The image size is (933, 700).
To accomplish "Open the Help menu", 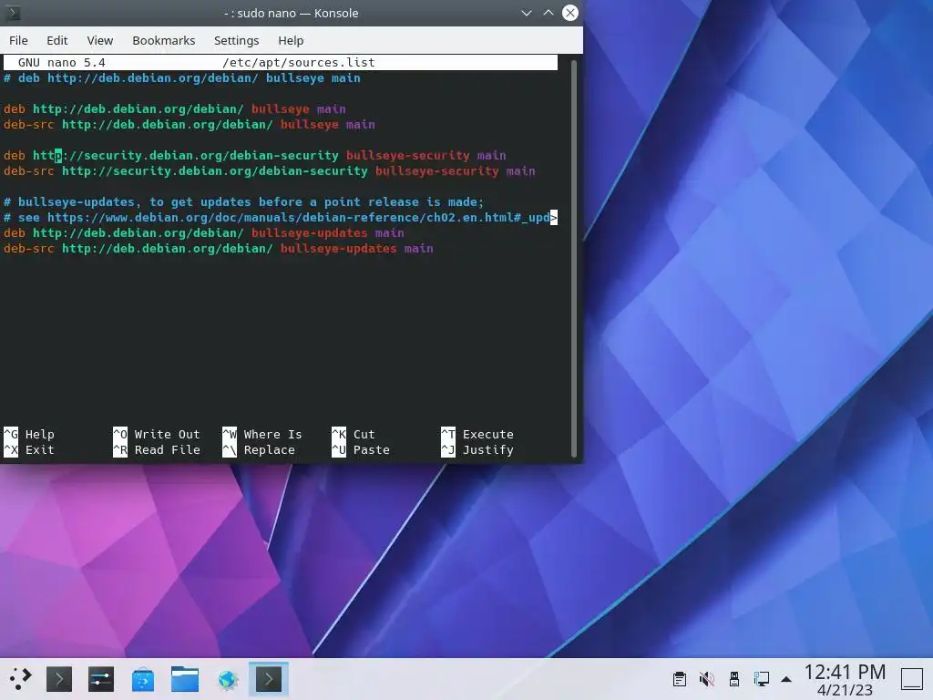I will point(291,40).
